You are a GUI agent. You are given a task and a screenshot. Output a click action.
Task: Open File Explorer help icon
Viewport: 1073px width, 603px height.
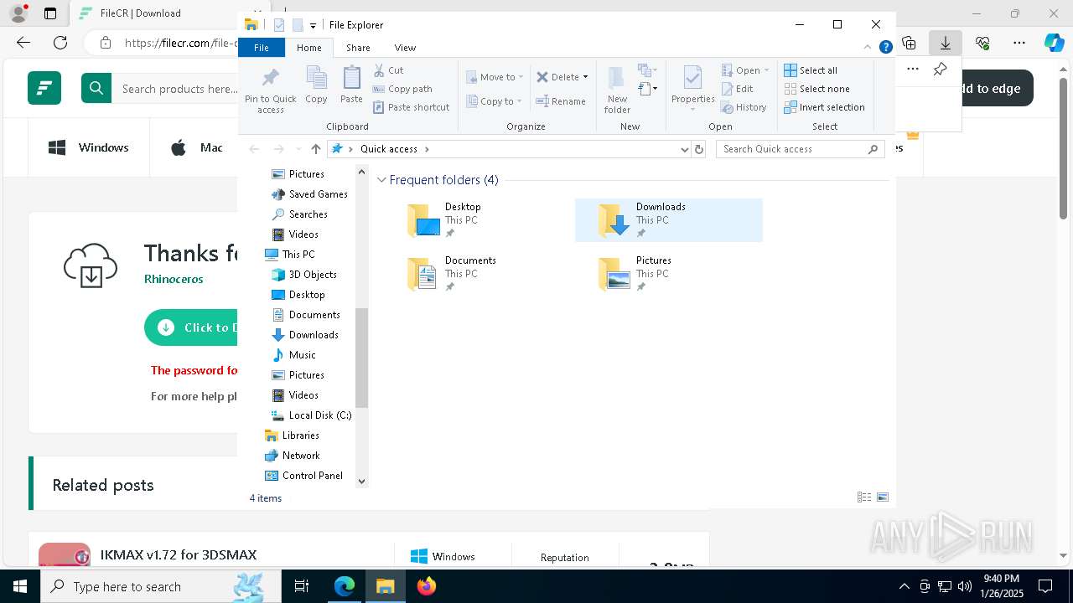[885, 48]
